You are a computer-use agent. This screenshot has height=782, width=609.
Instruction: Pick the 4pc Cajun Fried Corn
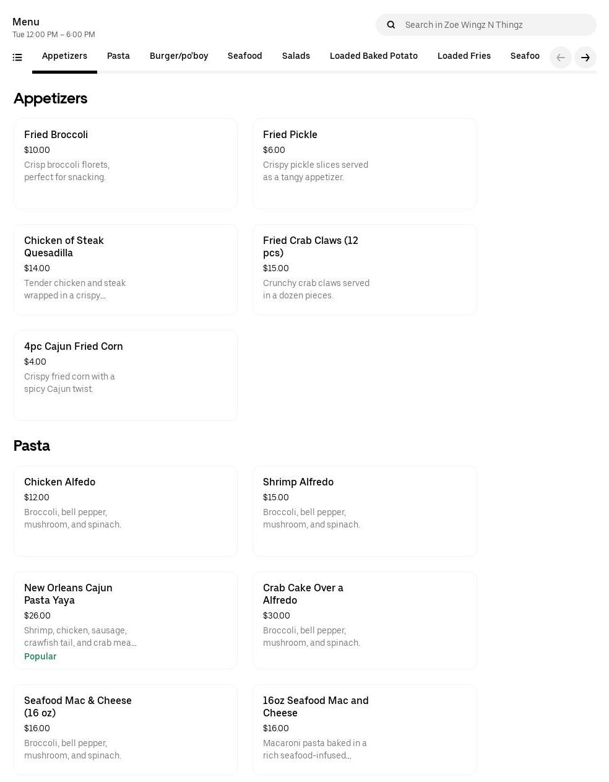click(x=126, y=375)
